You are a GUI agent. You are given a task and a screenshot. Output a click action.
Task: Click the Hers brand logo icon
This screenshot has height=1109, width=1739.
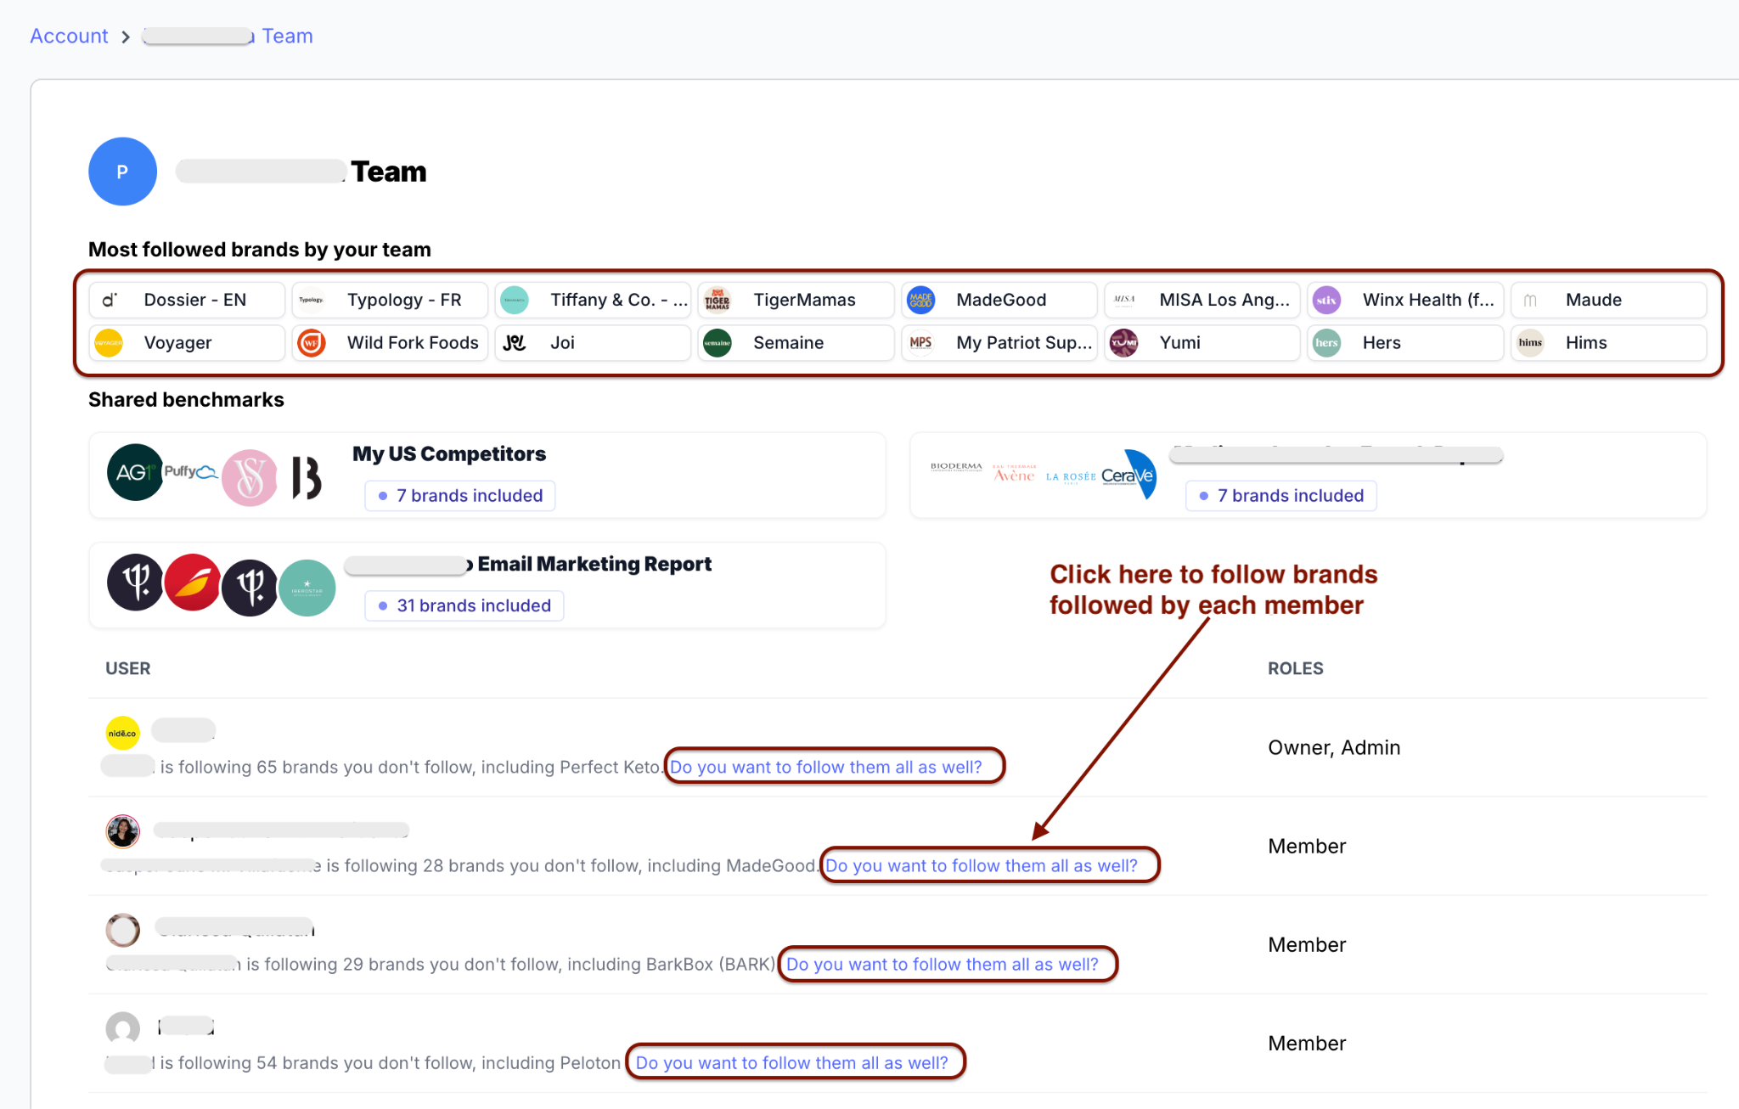point(1327,343)
